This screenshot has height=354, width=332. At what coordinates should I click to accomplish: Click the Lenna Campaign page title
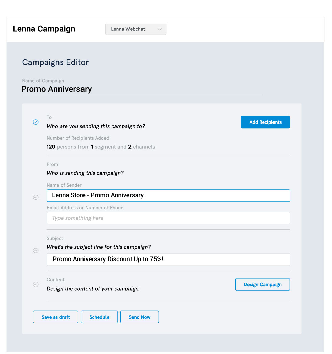pos(44,29)
